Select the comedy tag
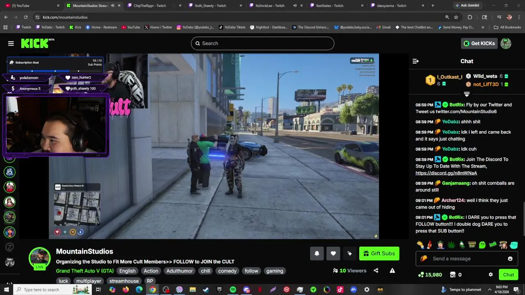The height and width of the screenshot is (295, 525). point(227,271)
